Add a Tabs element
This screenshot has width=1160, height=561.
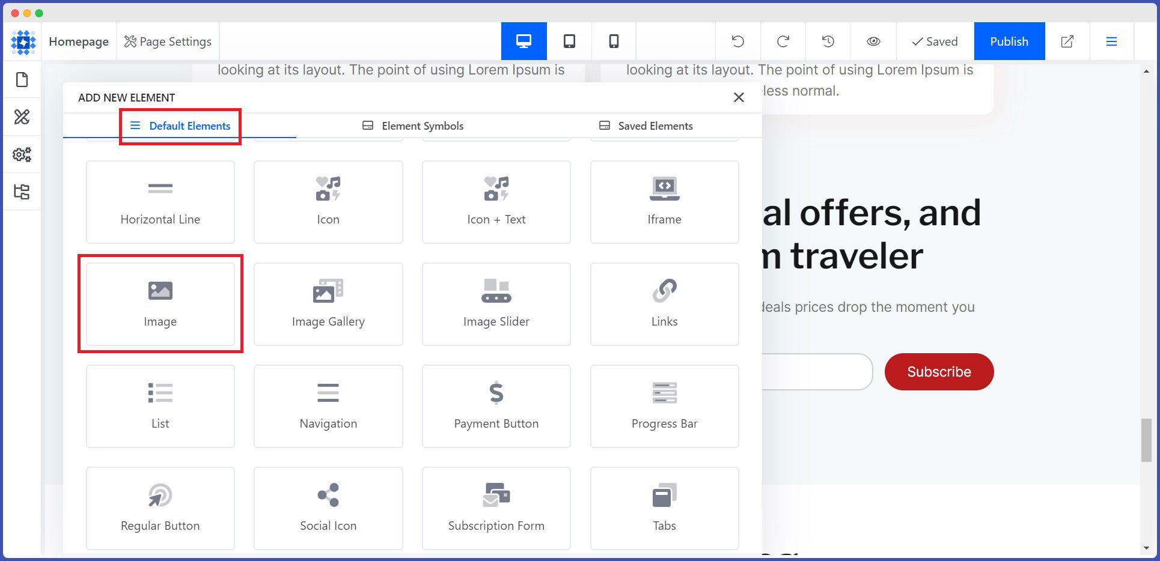[665, 508]
